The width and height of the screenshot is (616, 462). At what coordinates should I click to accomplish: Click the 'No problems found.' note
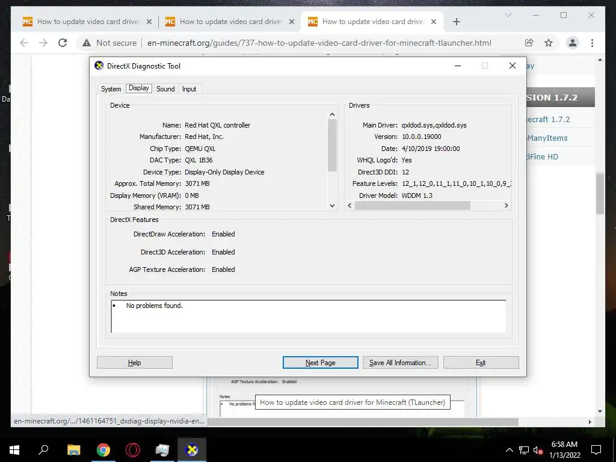tap(155, 305)
